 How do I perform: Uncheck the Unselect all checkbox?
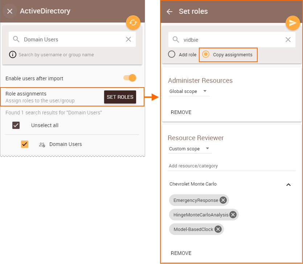tap(16, 125)
